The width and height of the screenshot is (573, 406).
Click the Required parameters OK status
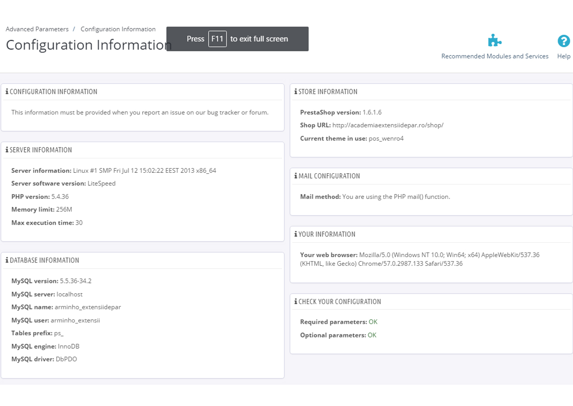[x=373, y=322]
